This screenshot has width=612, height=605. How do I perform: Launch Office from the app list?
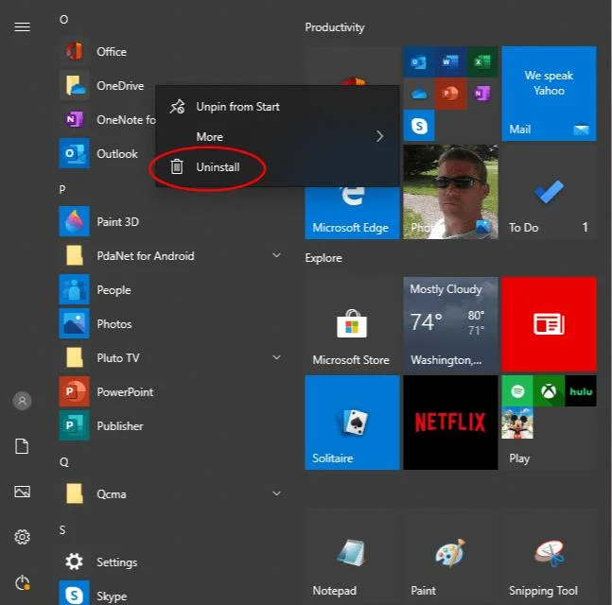172,52
